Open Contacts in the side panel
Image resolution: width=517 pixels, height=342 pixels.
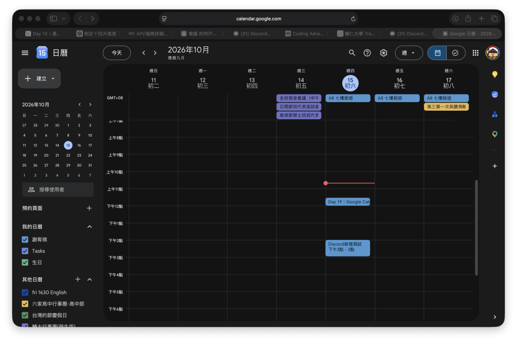(x=495, y=115)
